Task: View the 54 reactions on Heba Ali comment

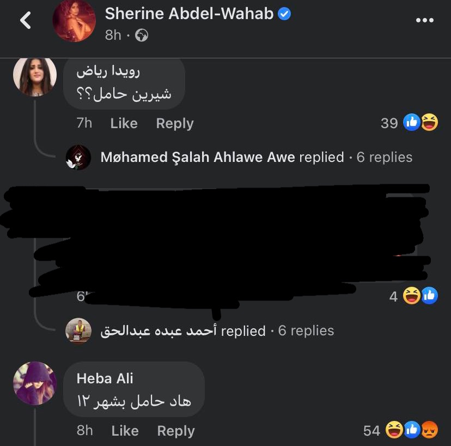Action: pyautogui.click(x=400, y=430)
